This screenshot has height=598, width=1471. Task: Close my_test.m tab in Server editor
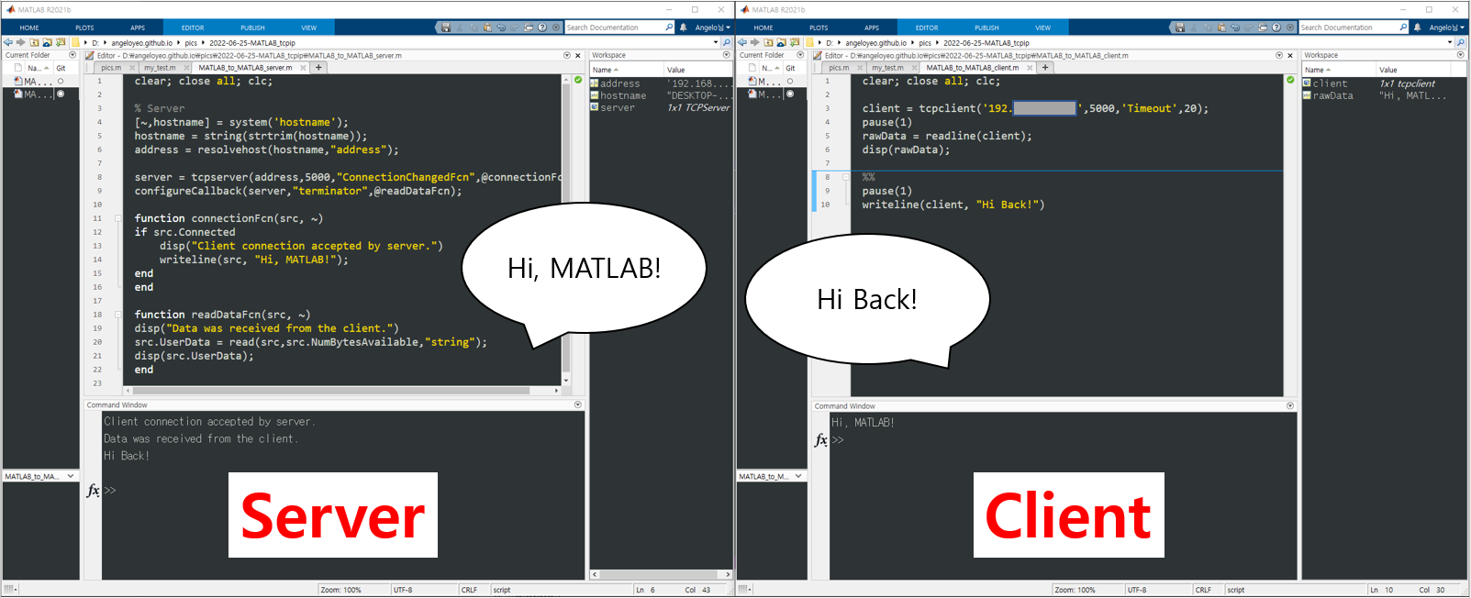tap(186, 67)
